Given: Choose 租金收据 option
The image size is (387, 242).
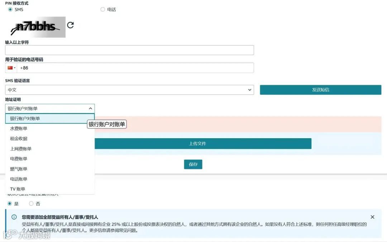Looking at the screenshot, I should coord(50,139).
